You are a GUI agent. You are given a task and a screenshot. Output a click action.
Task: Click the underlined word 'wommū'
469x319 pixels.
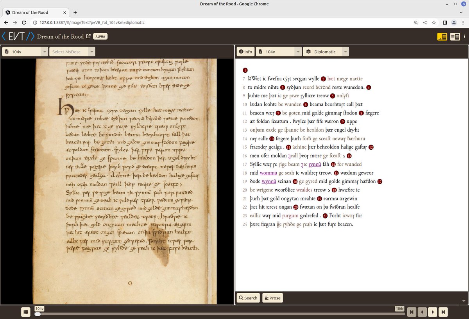pos(269,173)
